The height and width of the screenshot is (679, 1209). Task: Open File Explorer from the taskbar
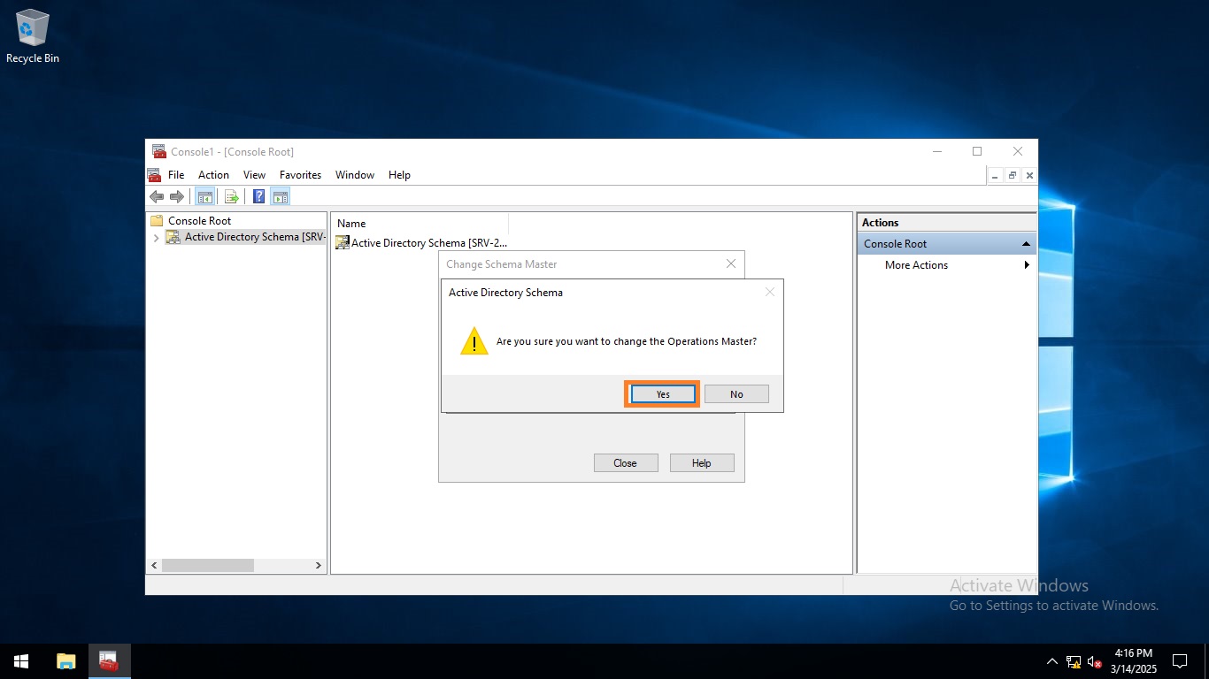tap(65, 661)
